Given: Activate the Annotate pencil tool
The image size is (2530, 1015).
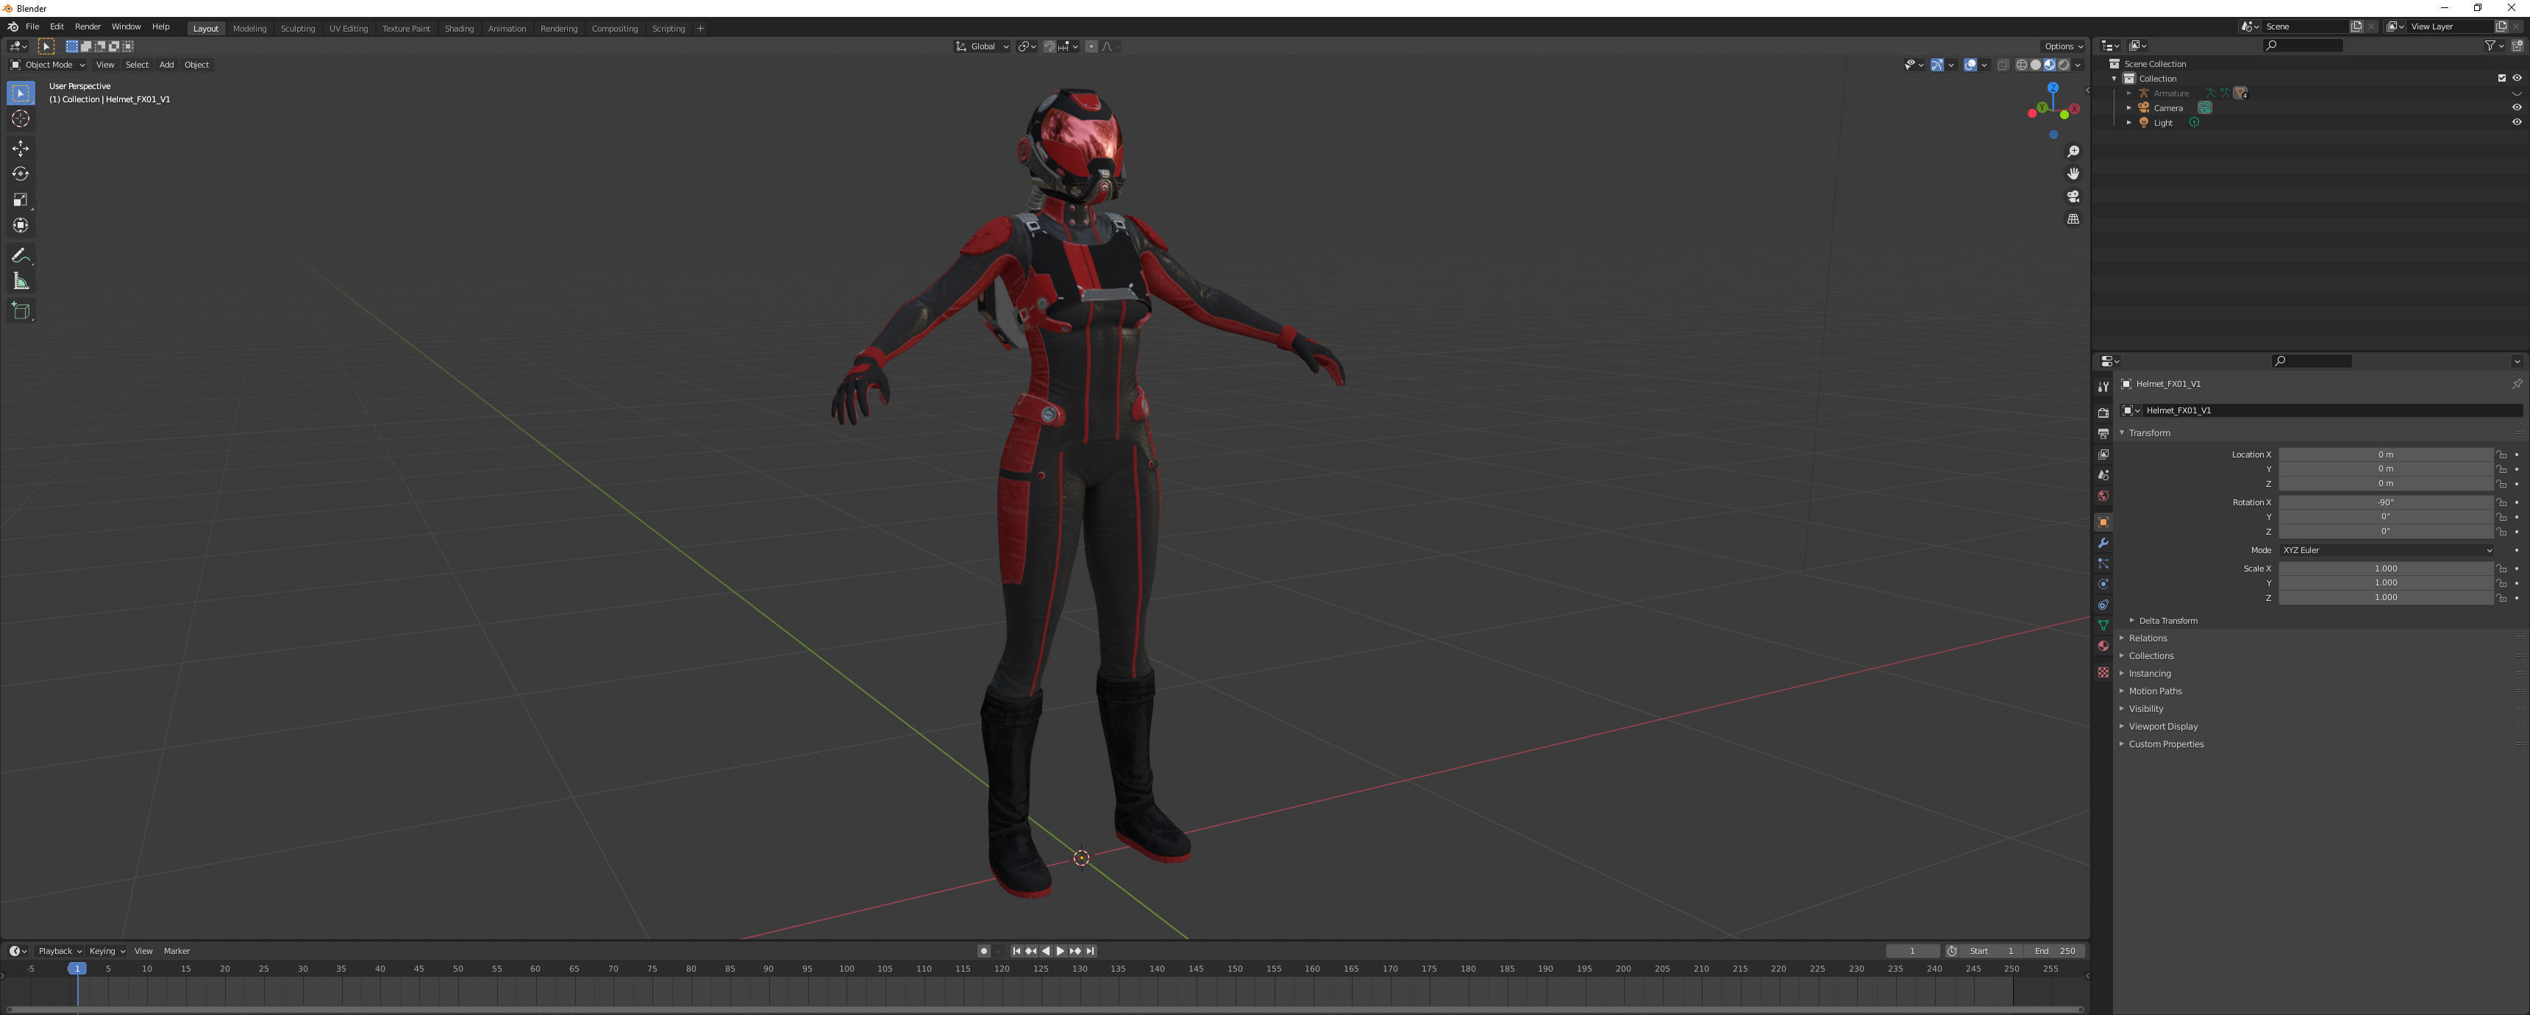Looking at the screenshot, I should point(21,255).
